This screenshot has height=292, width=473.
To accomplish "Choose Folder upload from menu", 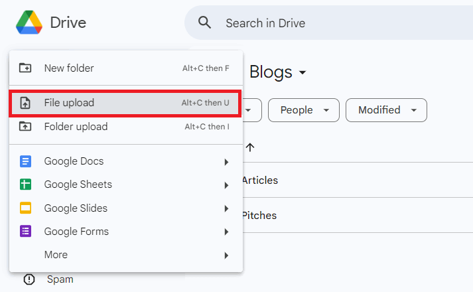I will pyautogui.click(x=126, y=127).
